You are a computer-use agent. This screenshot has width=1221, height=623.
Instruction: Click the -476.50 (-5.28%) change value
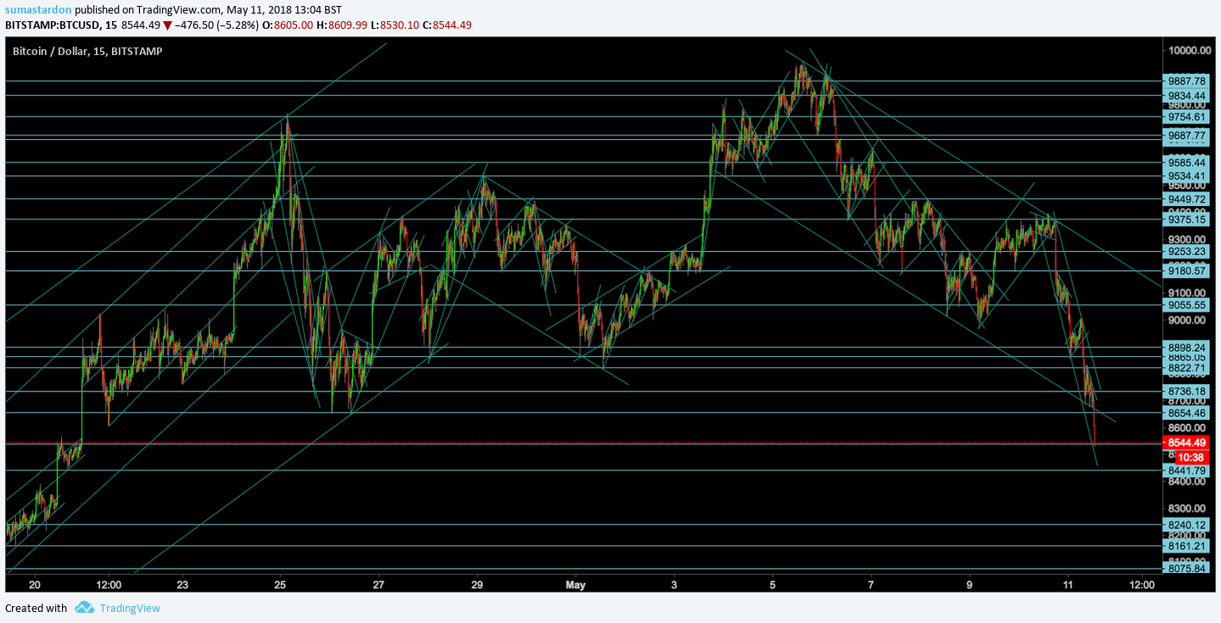(x=216, y=25)
